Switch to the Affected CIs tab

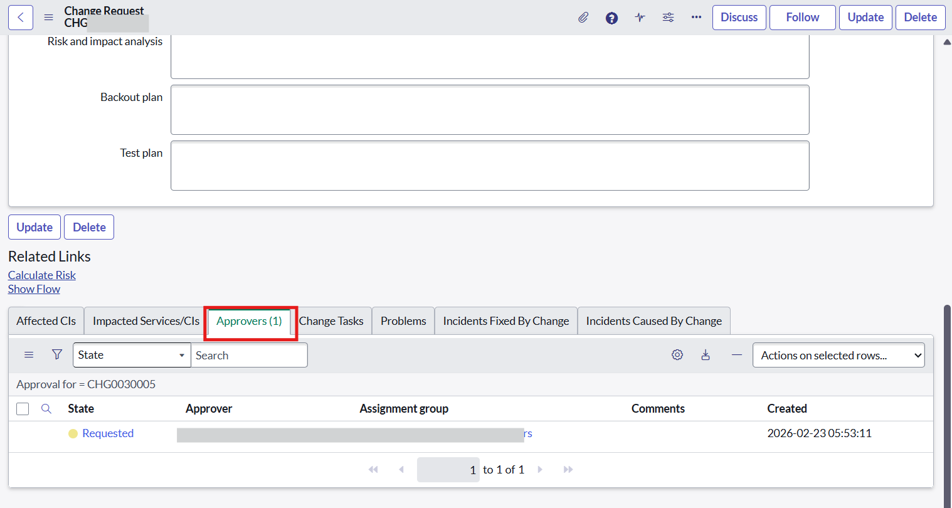pos(46,321)
